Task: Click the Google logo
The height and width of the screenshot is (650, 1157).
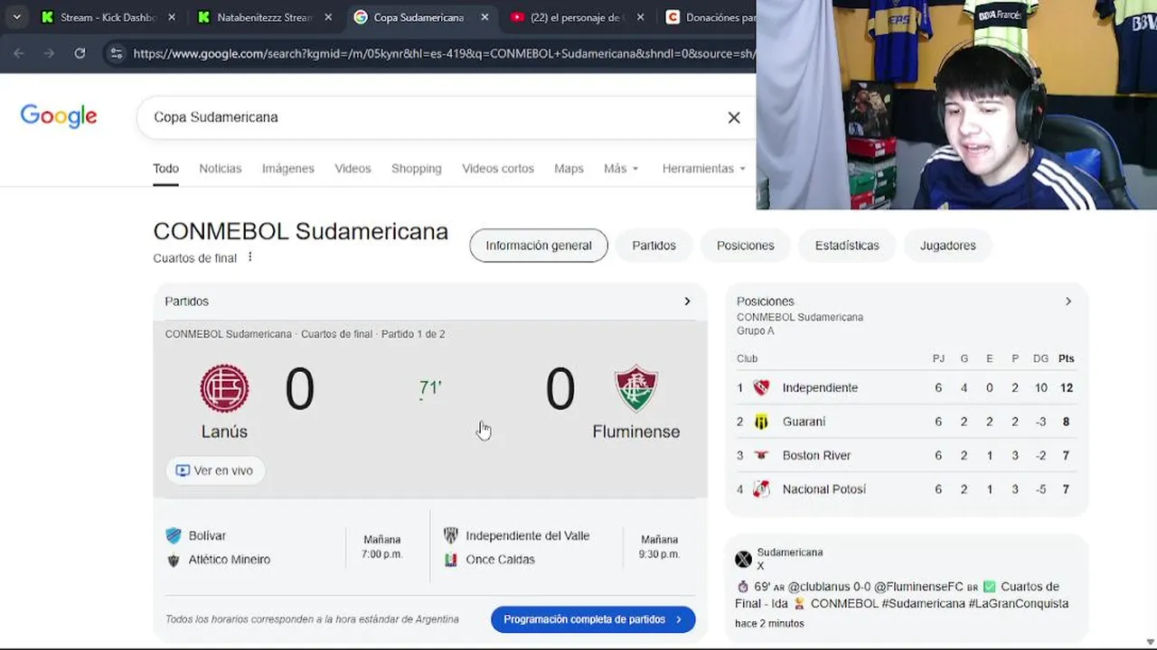Action: pos(59,116)
